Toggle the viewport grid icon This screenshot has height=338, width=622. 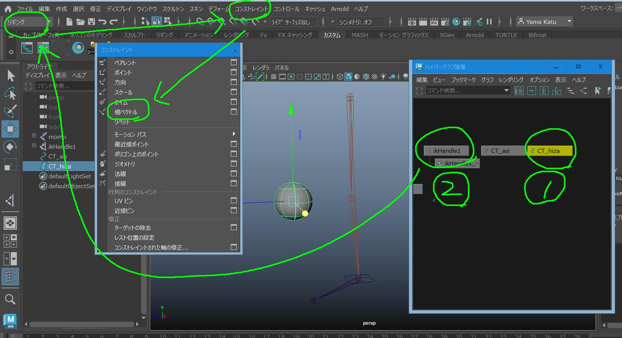274,77
